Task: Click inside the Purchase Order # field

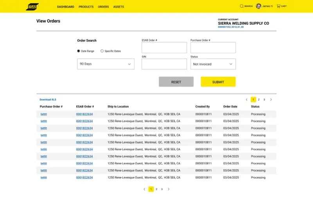Action: 213,47
